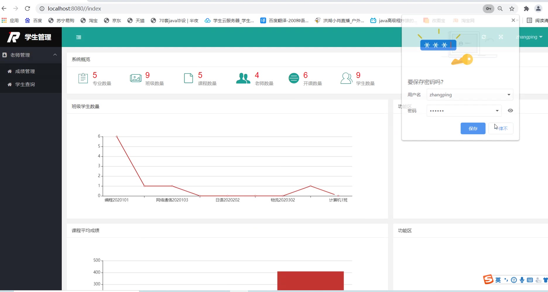Click the 一律不 never save button
Viewport: 548px width, 292px height.
click(x=501, y=128)
